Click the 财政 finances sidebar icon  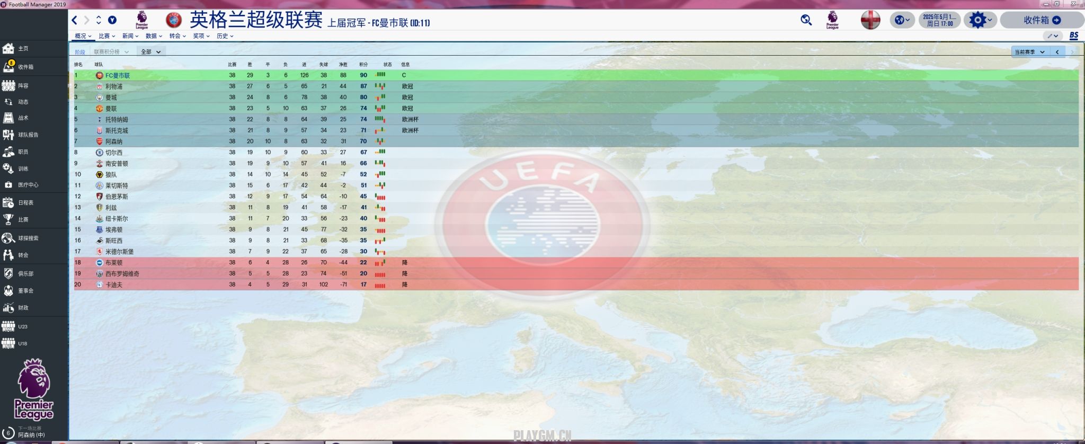click(8, 307)
